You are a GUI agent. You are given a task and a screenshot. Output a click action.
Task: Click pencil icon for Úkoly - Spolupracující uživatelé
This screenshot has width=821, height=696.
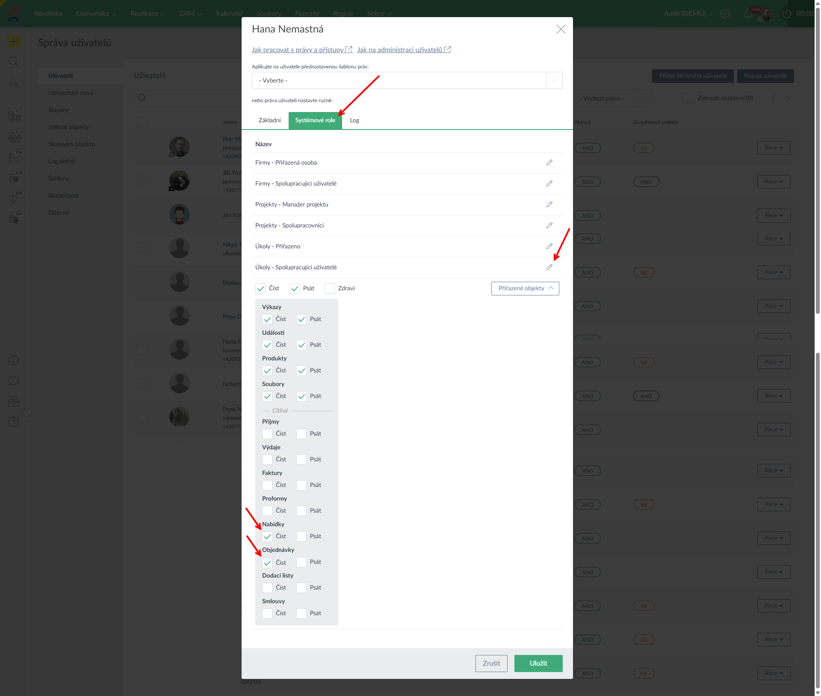549,267
